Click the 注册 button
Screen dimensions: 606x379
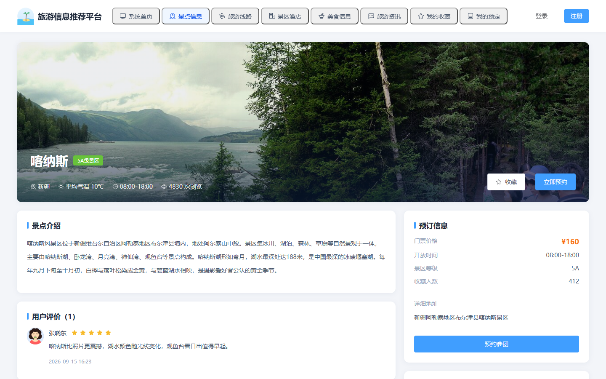point(577,16)
